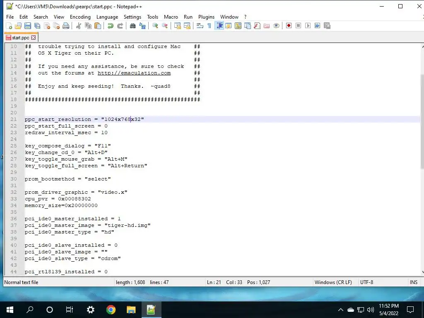Click the Save All icon

[x=37, y=26]
